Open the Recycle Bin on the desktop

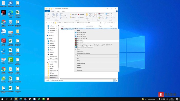(x=11, y=23)
